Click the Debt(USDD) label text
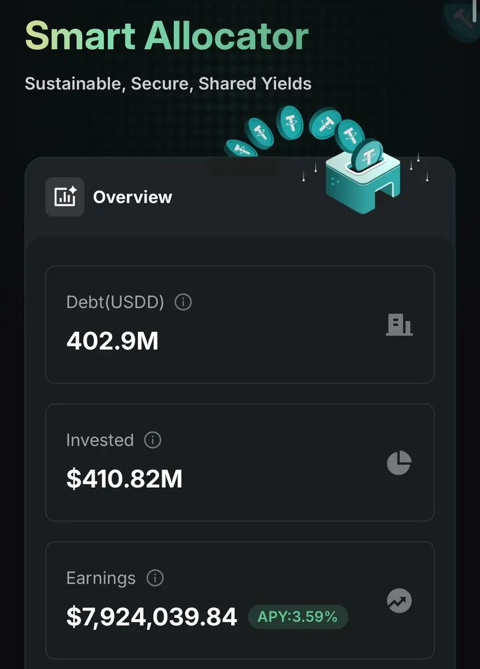 115,302
